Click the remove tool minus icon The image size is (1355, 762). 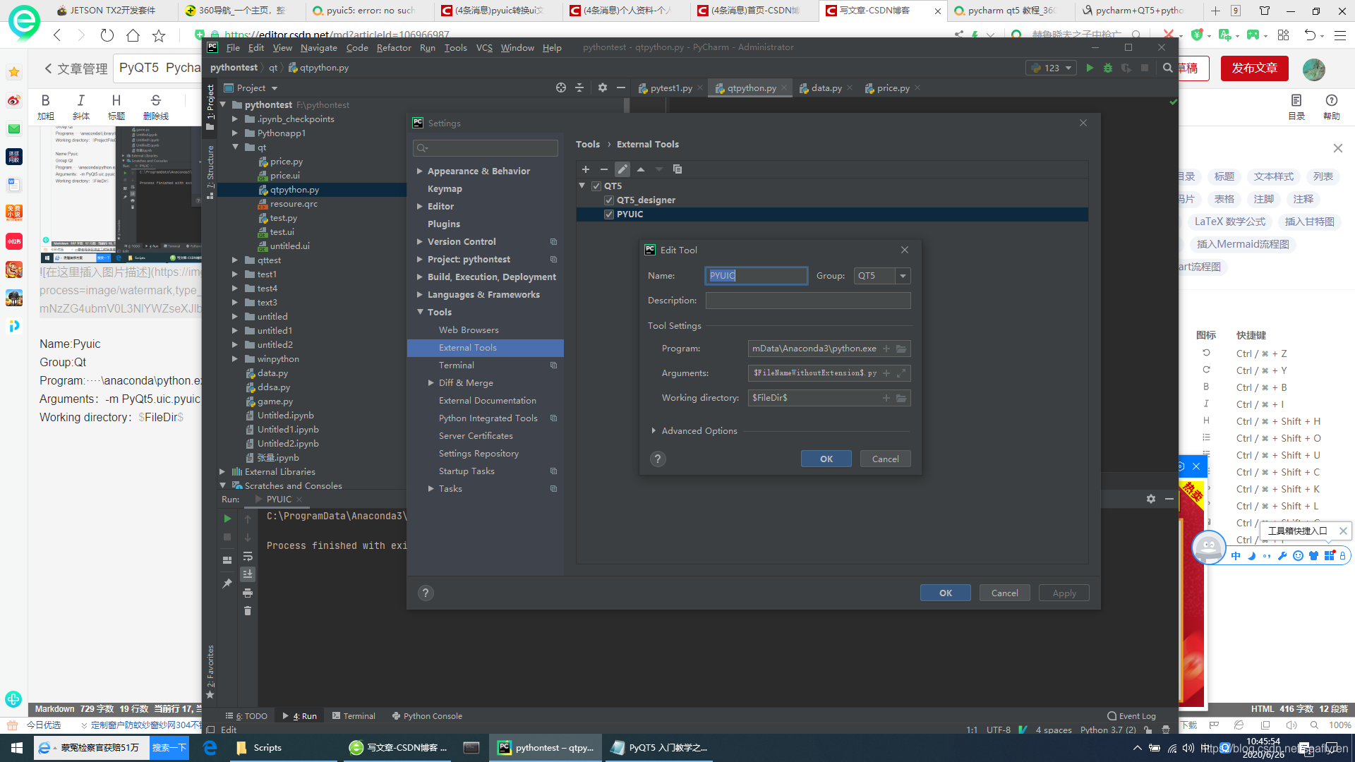click(603, 169)
